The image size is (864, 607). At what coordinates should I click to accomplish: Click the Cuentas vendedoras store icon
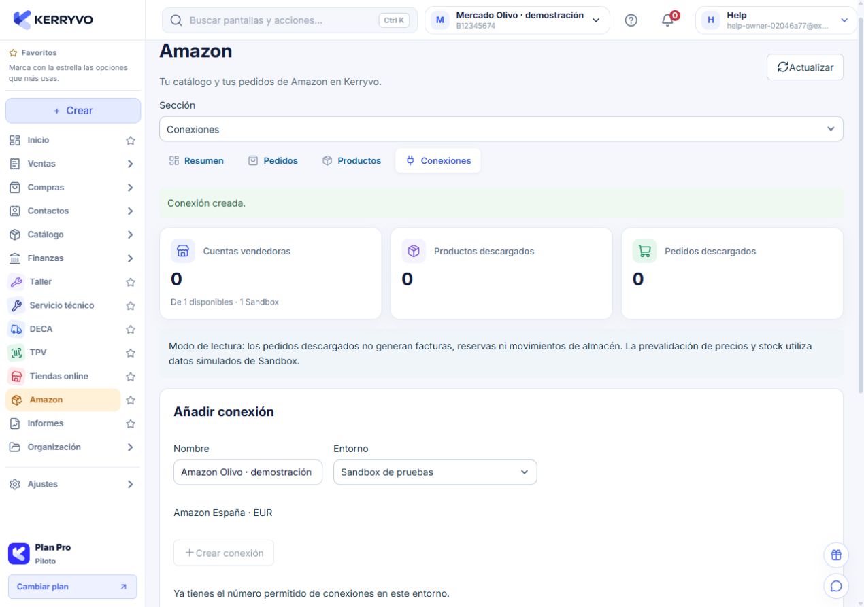tap(183, 251)
